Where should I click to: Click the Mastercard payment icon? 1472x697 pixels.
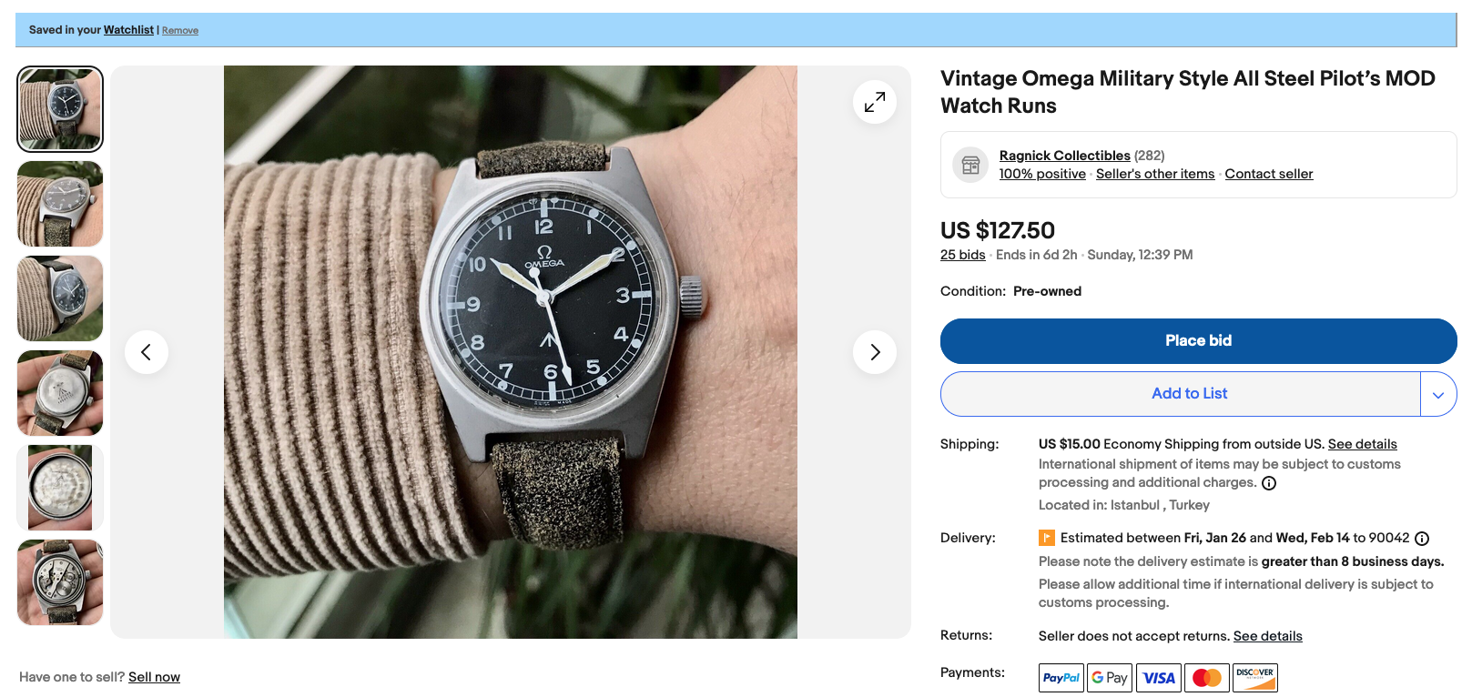pos(1207,678)
